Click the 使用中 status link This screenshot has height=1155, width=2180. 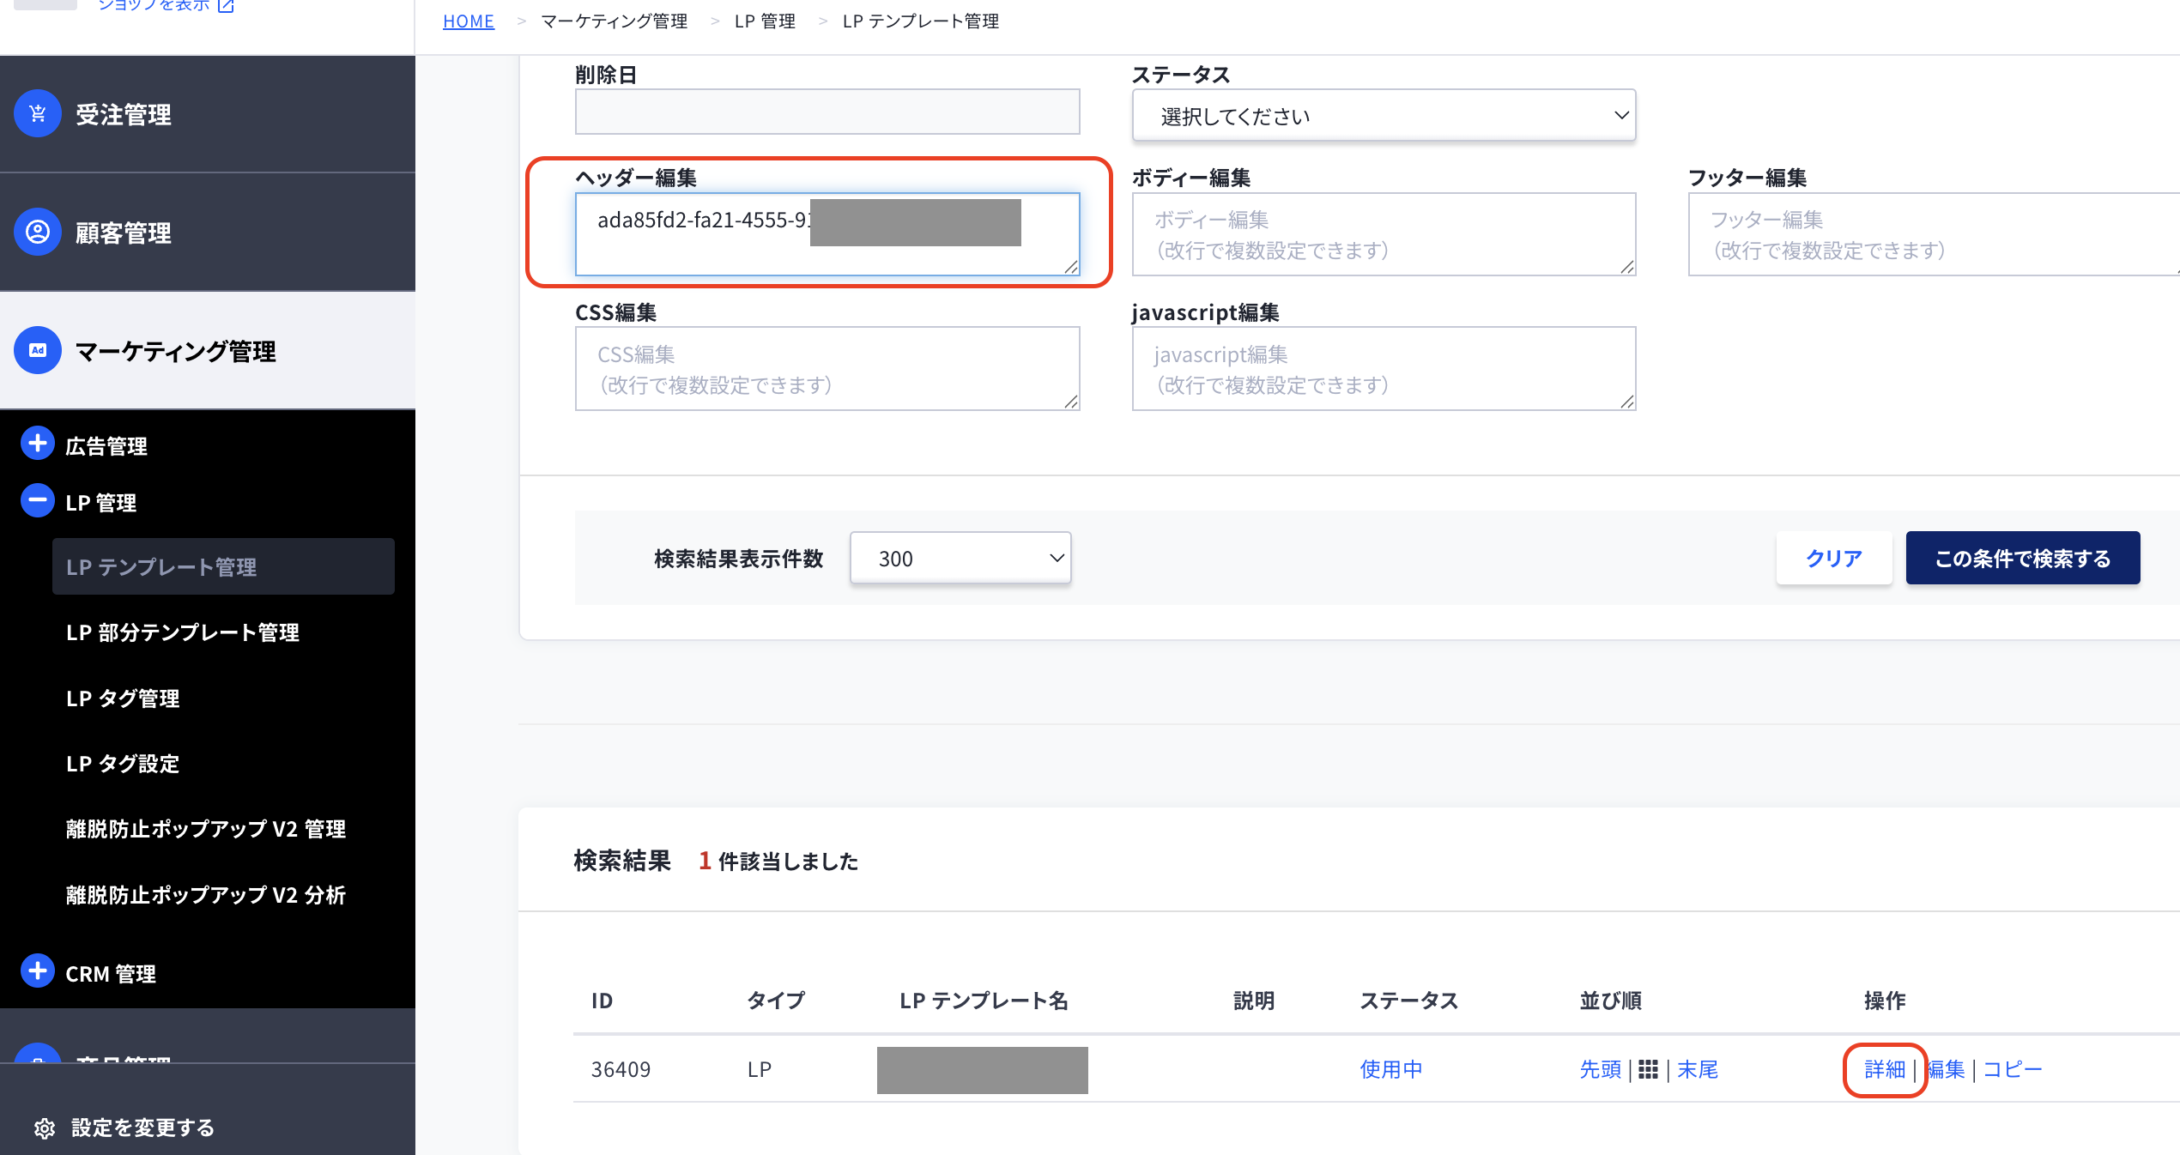(1391, 1069)
